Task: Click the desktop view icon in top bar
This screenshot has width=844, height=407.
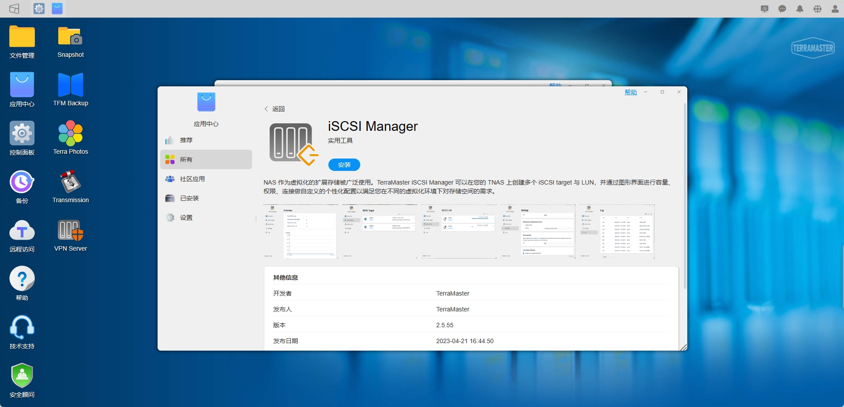Action: tap(15, 8)
